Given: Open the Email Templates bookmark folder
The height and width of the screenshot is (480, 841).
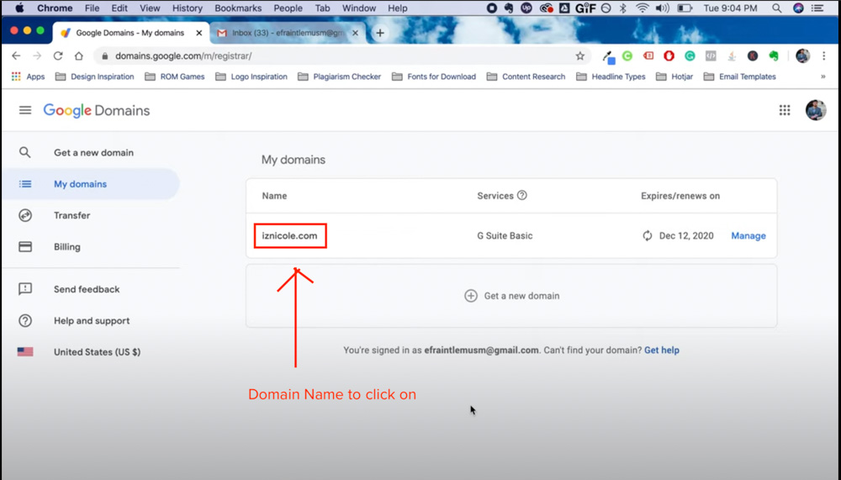Looking at the screenshot, I should pyautogui.click(x=739, y=76).
